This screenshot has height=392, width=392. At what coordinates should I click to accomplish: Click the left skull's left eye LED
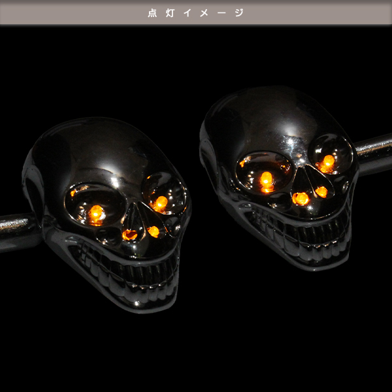tap(96, 212)
